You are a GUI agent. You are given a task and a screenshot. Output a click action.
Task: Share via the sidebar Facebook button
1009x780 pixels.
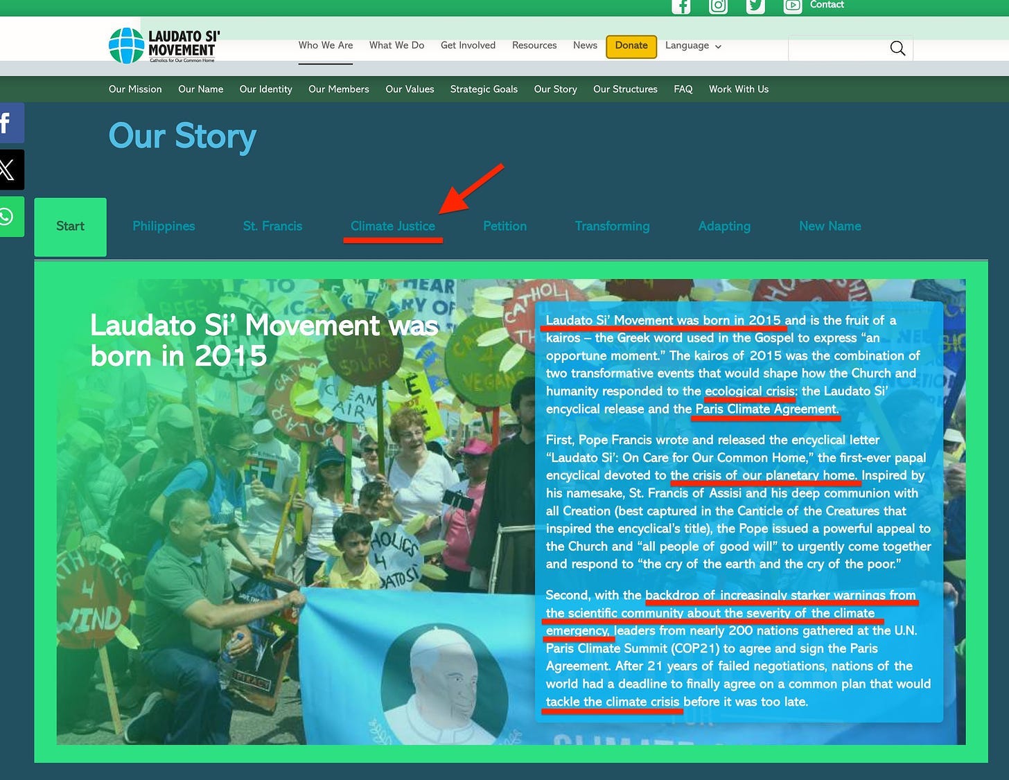[x=12, y=123]
